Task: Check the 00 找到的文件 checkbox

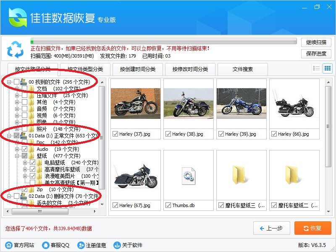Action: (x=16, y=81)
